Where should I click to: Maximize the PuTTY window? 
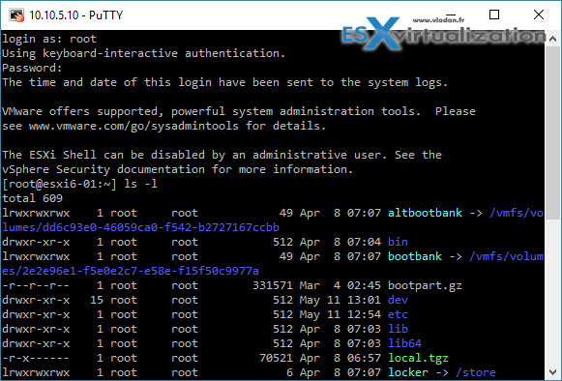click(494, 15)
